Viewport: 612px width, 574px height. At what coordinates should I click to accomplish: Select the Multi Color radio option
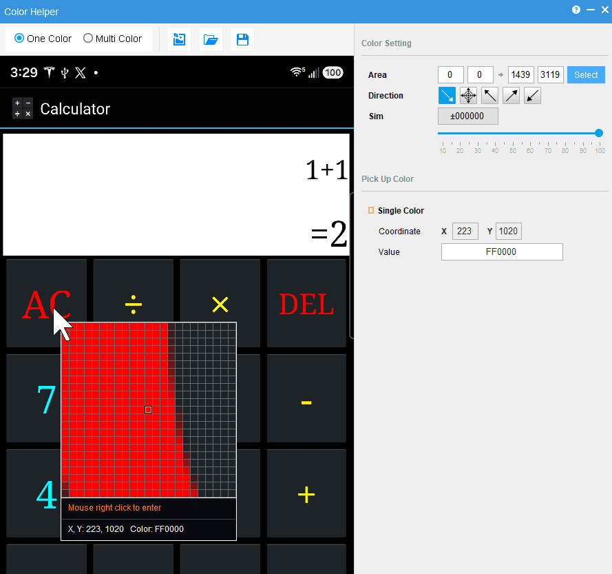[112, 39]
